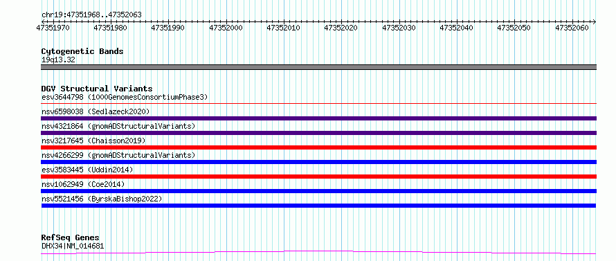Open variant nsv4266299 (gnomADStructuralVariants) label
The width and height of the screenshot is (616, 261).
coord(118,155)
